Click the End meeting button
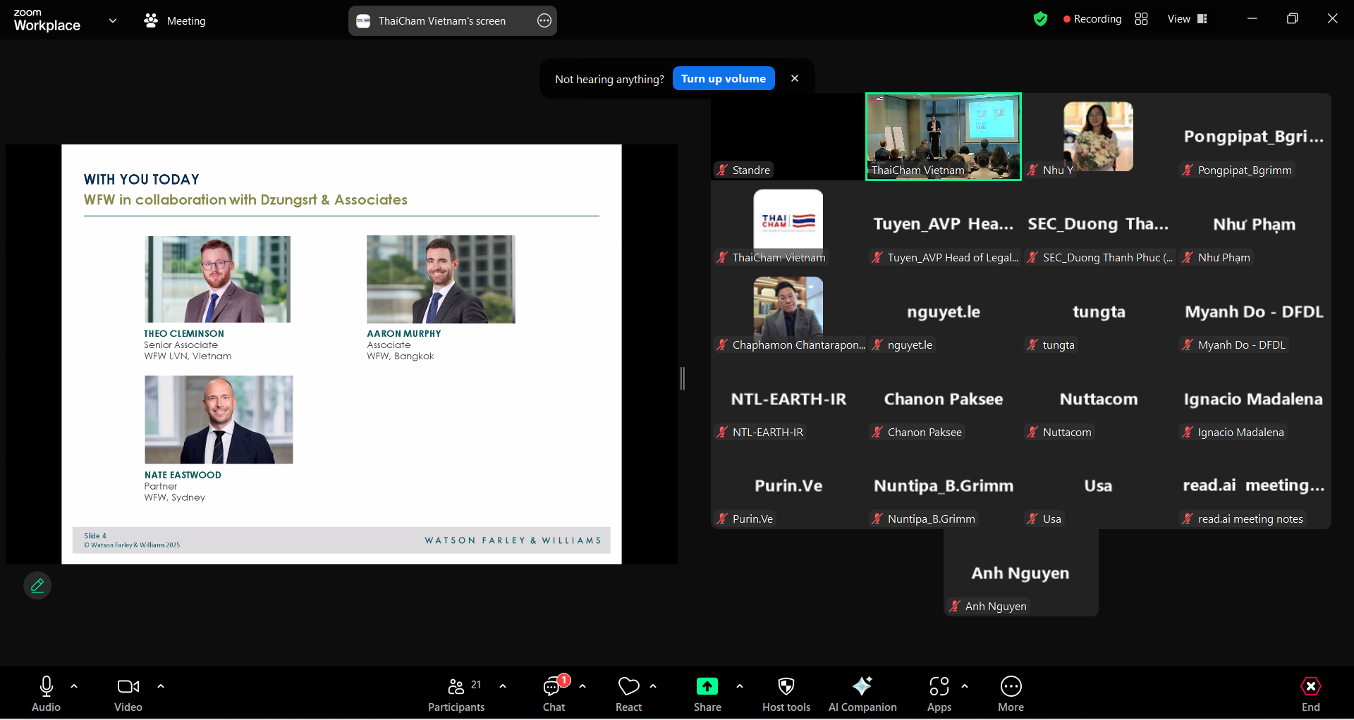 [x=1310, y=693]
